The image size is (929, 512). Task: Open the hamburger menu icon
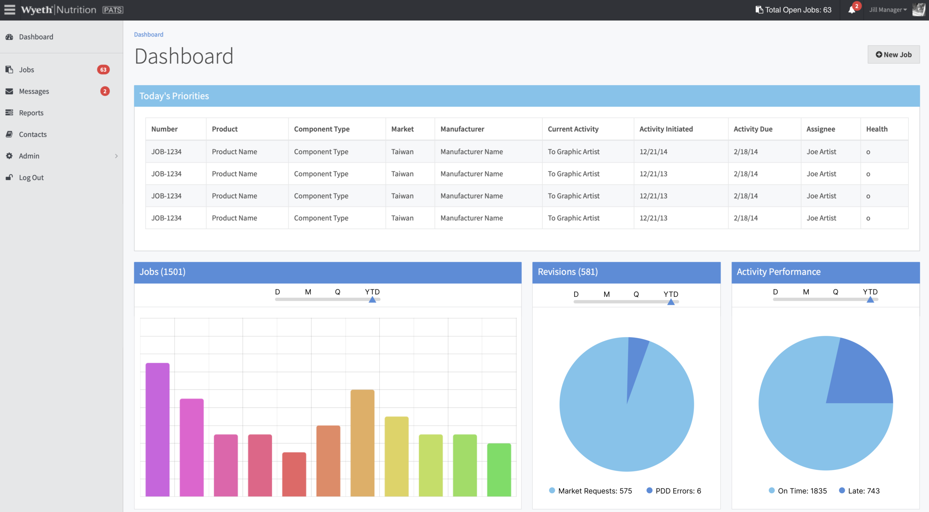[10, 10]
